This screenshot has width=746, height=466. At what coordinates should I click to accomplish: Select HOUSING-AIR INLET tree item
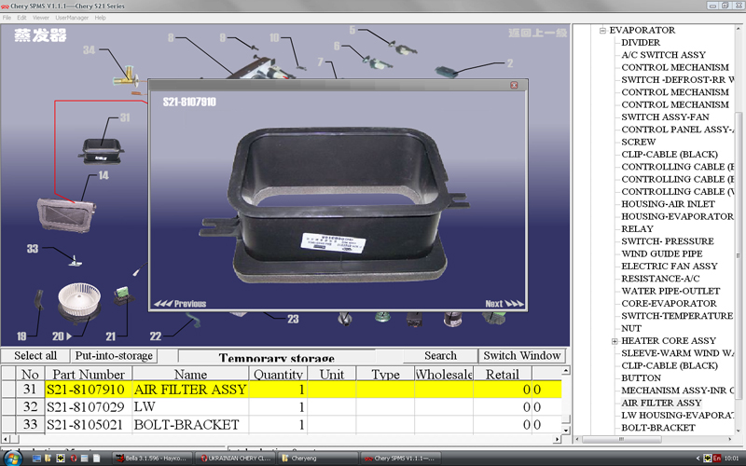click(x=668, y=204)
